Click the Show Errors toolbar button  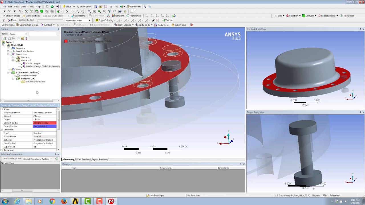coord(84,7)
